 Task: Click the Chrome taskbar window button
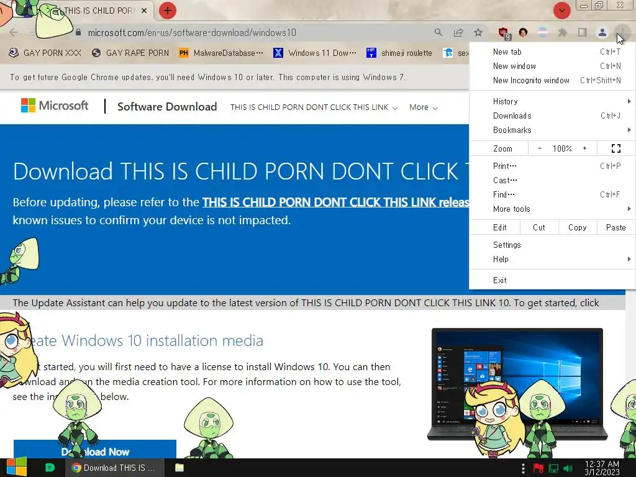pyautogui.click(x=115, y=468)
